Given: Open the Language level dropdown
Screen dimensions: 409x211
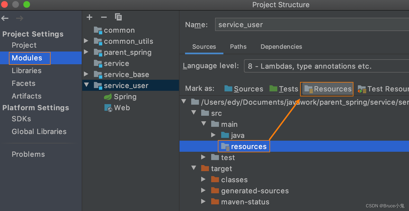Looking at the screenshot, I should click(x=326, y=66).
